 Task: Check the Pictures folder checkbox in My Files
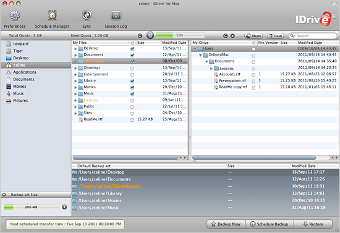[x=132, y=101]
